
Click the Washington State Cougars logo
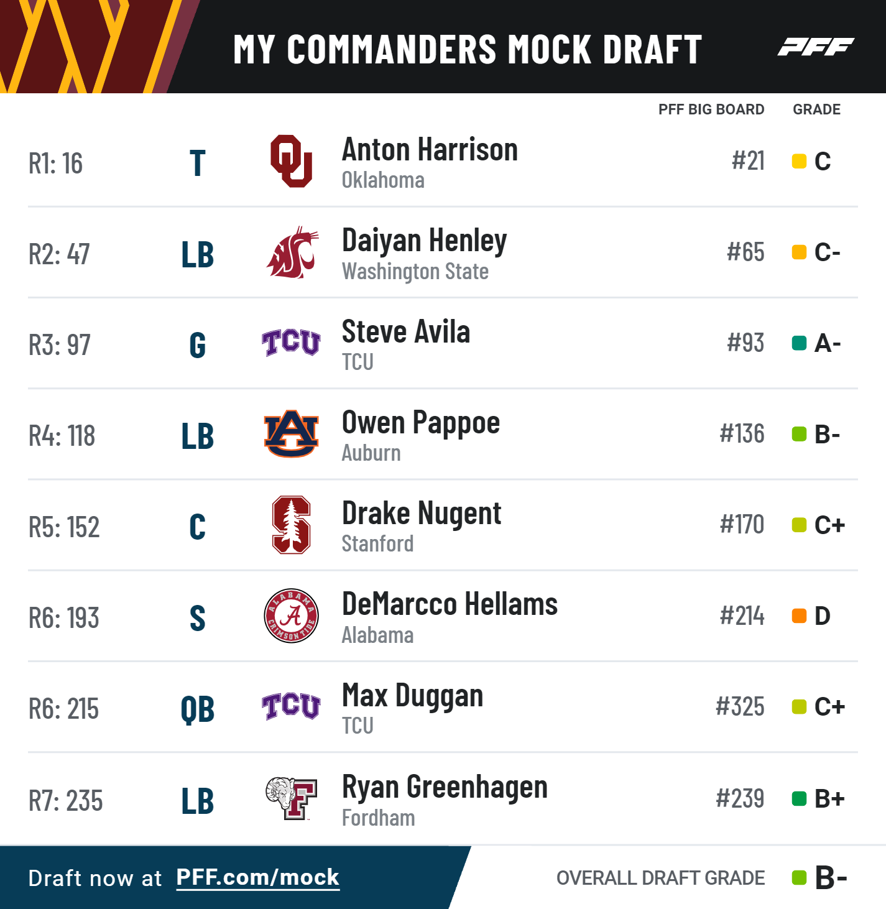(x=292, y=252)
